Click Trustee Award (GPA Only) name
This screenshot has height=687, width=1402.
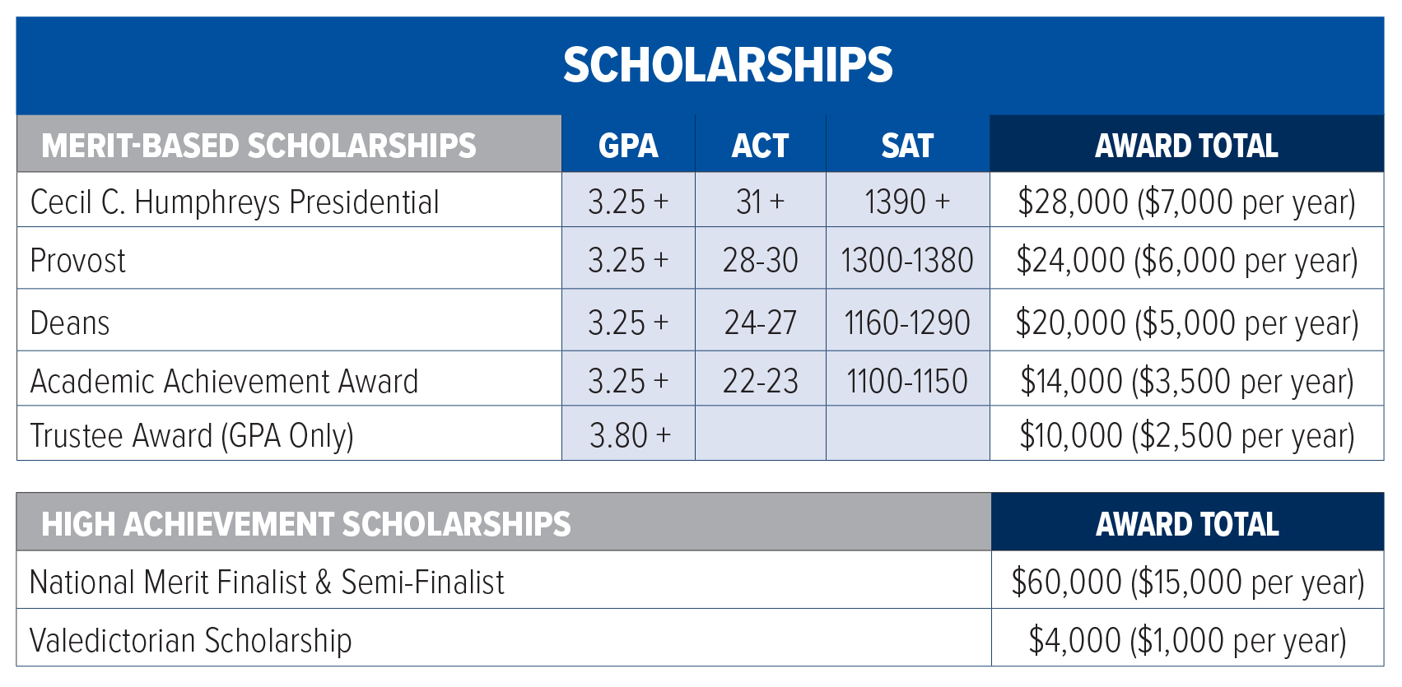coord(192,435)
